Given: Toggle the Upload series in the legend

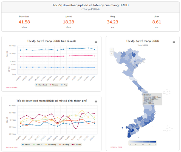Looking at the screenshot, I should pos(54,85).
